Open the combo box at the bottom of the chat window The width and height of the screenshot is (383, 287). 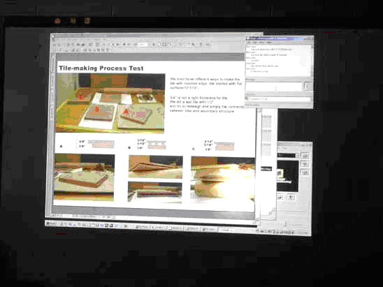point(278,99)
